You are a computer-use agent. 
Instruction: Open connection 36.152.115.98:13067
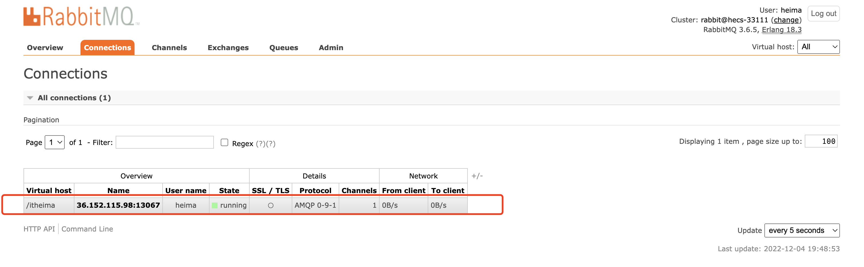(118, 205)
